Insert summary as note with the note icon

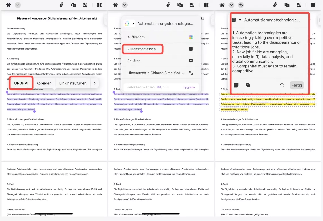pos(236,85)
